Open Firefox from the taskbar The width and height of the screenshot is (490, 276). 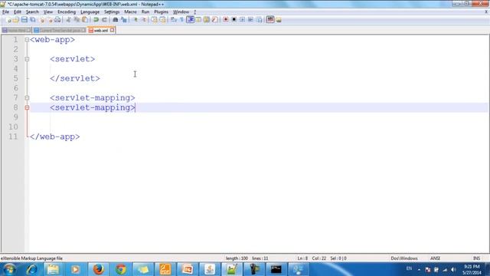pos(99,269)
